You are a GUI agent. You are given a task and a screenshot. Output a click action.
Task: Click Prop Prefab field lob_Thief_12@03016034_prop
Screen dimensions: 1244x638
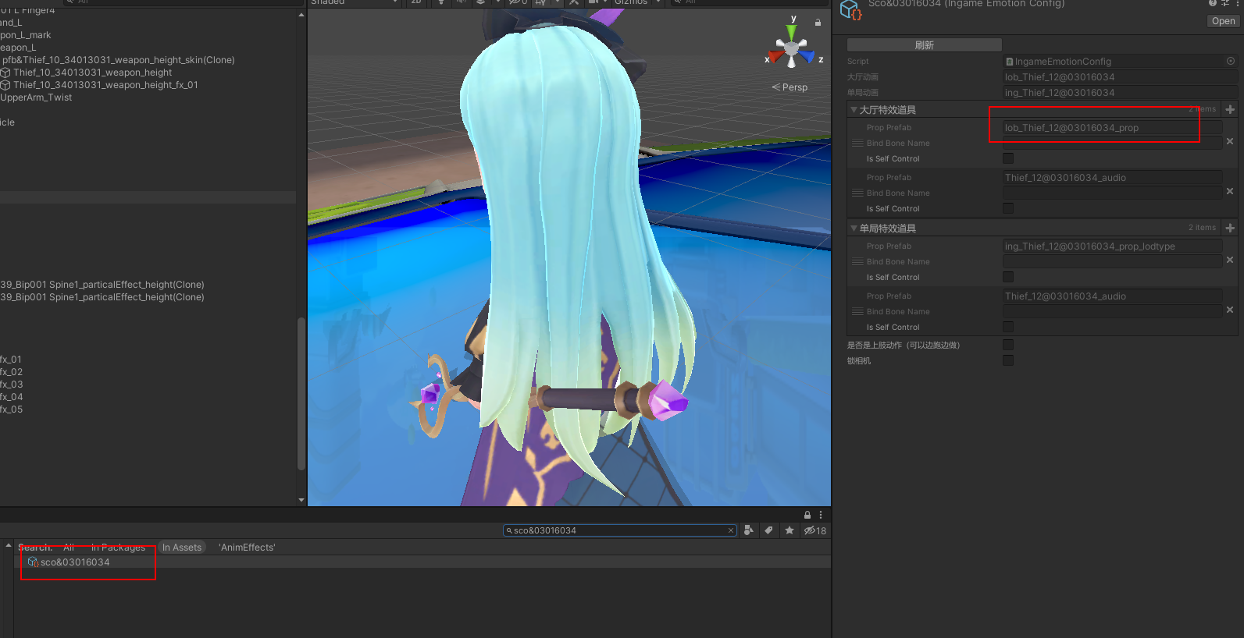point(1112,128)
